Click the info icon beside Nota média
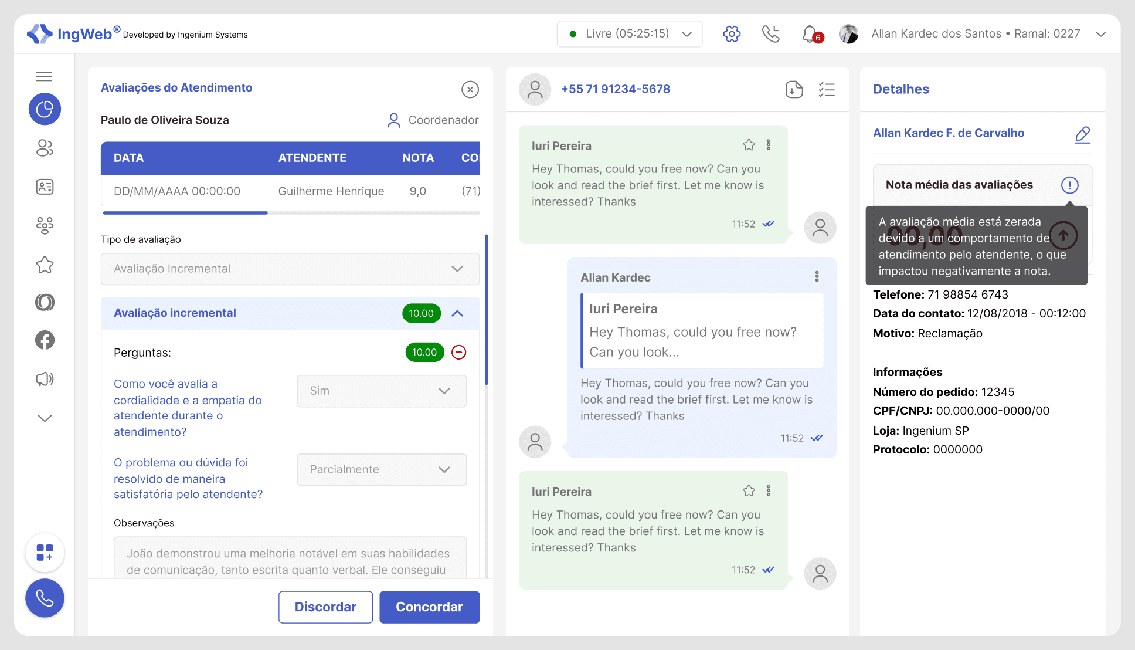Viewport: 1135px width, 650px height. (1070, 185)
